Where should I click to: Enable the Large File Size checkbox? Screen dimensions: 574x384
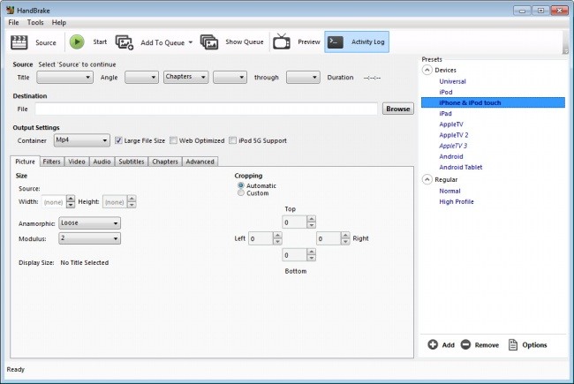pyautogui.click(x=118, y=140)
